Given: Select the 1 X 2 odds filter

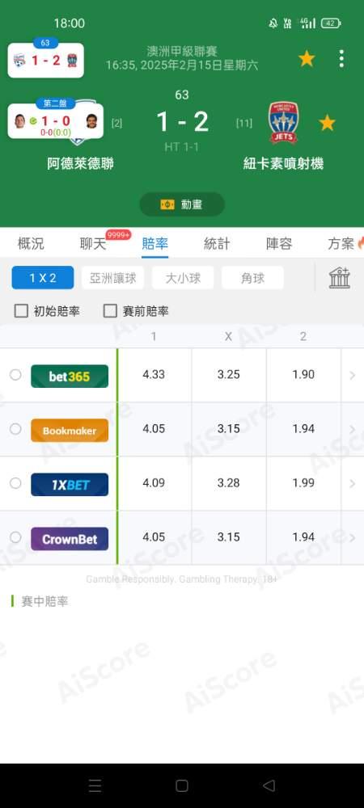Looking at the screenshot, I should pyautogui.click(x=43, y=278).
